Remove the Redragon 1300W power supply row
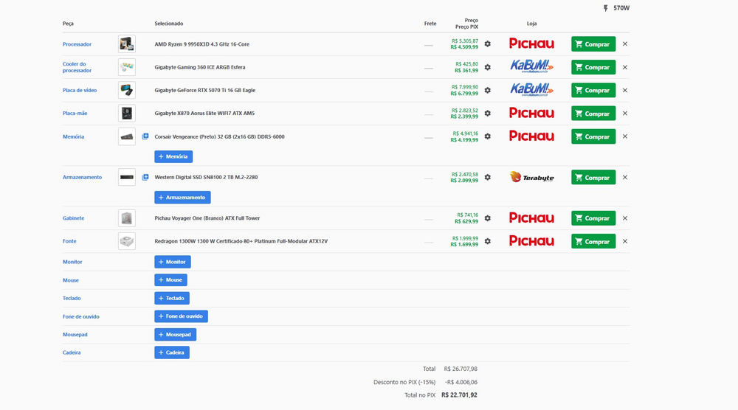 [x=625, y=241]
